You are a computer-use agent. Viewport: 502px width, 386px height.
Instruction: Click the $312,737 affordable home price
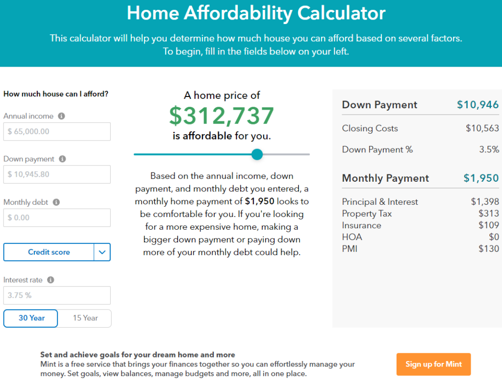pyautogui.click(x=222, y=116)
